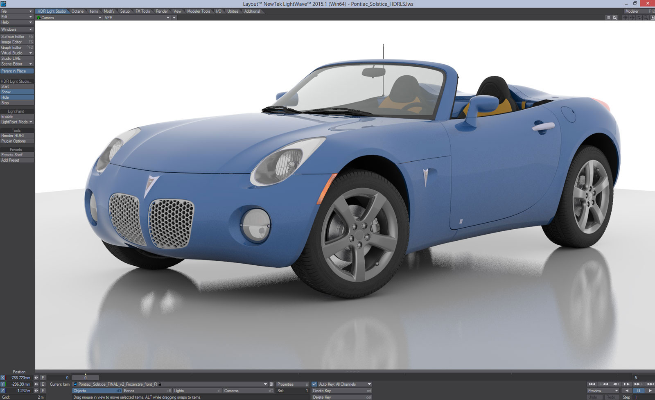Open the Preview dropdown
This screenshot has height=400, width=655.
(603, 391)
